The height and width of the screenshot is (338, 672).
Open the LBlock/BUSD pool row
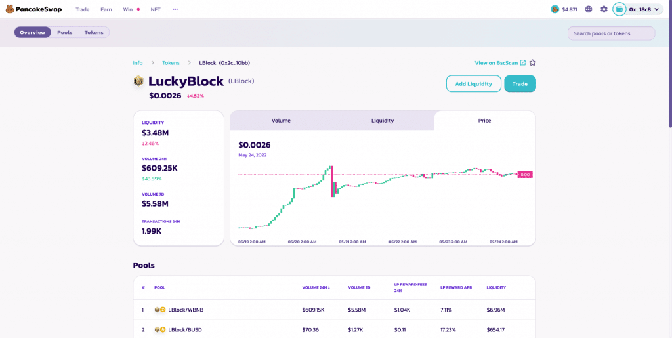tap(334, 330)
